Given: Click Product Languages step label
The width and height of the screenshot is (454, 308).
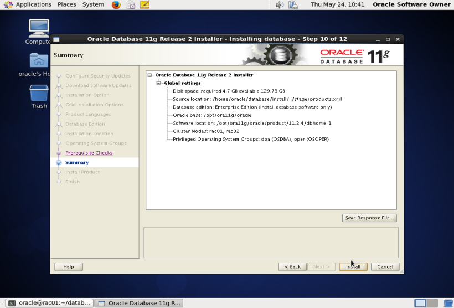Looking at the screenshot, I should coord(89,115).
